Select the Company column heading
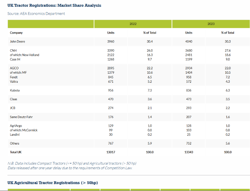The width and height of the screenshot is (250, 191). click(x=16, y=33)
